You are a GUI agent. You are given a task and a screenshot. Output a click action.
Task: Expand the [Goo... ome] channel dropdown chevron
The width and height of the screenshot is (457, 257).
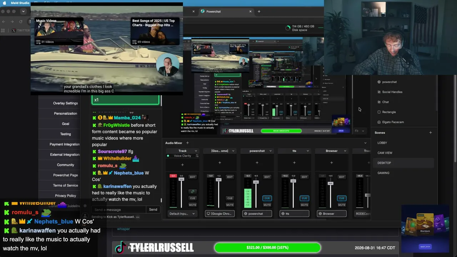click(233, 151)
